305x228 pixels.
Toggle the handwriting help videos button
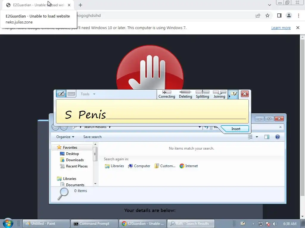pos(234,94)
